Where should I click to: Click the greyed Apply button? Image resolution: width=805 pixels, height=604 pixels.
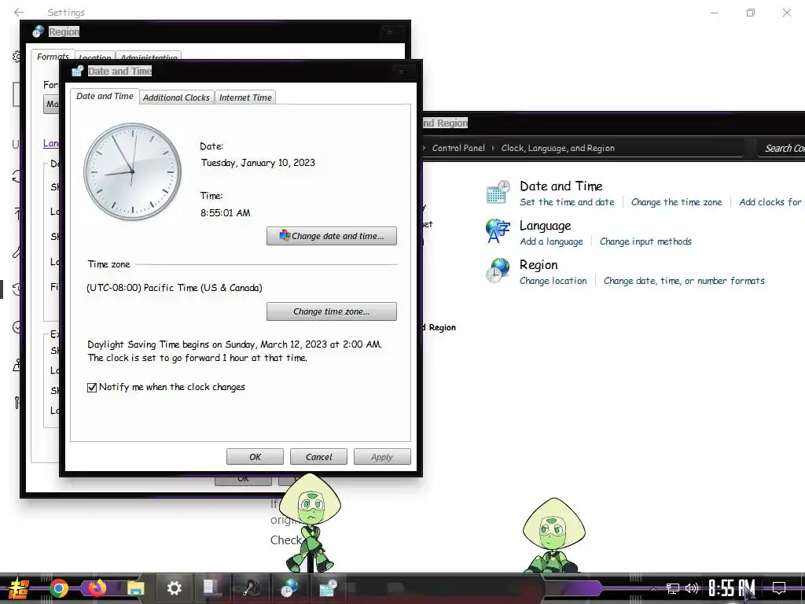(382, 457)
